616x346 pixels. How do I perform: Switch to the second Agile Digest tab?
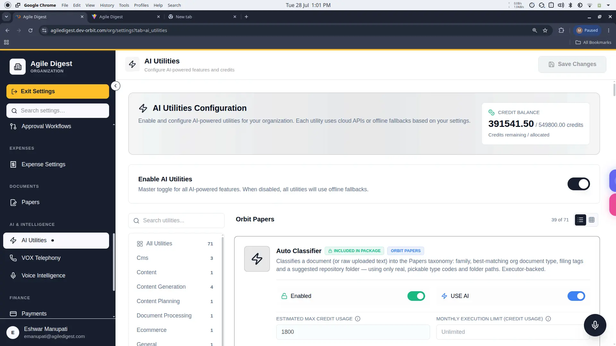pyautogui.click(x=125, y=17)
